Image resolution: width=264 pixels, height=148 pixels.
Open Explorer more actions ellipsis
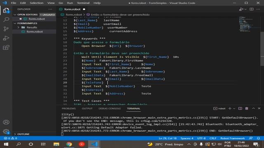coord(50,9)
